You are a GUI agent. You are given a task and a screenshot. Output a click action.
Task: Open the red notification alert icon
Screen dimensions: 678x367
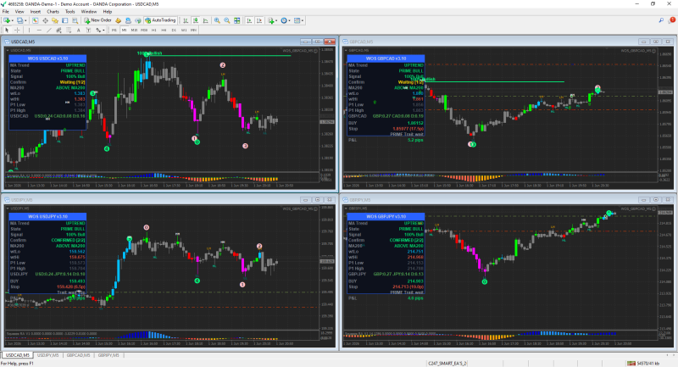click(672, 20)
